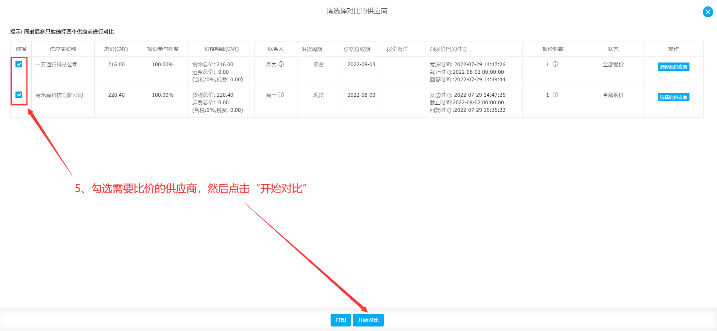Image resolution: width=717 pixels, height=331 pixels.
Task: Click 选择此供应商 for 一方通行科技公司
Action: tap(673, 67)
